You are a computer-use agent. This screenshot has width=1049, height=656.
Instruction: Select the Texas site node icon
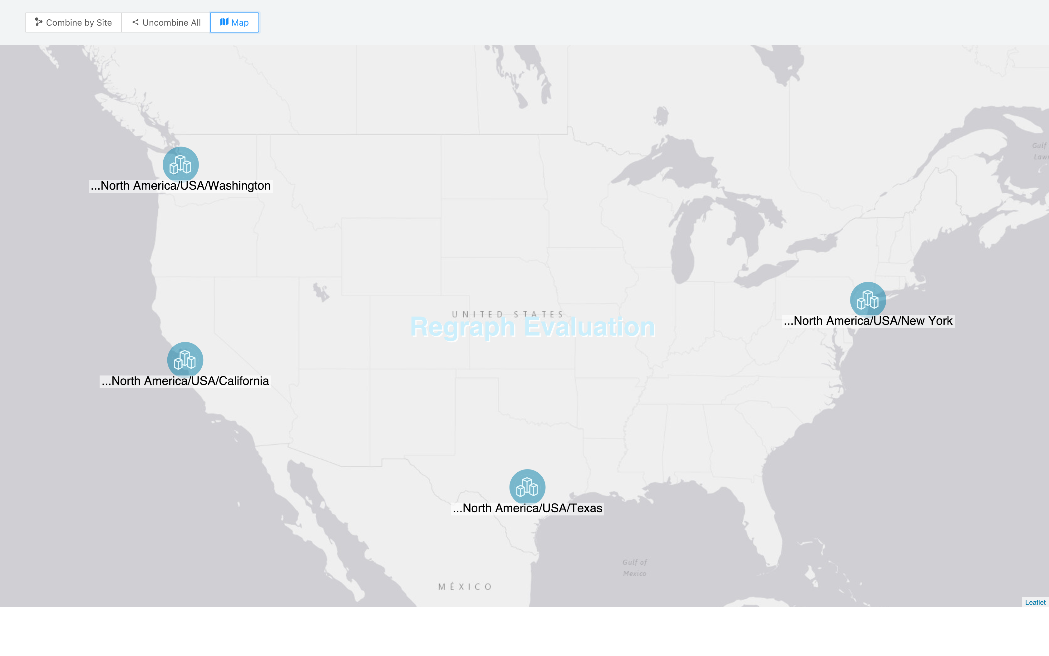click(527, 487)
